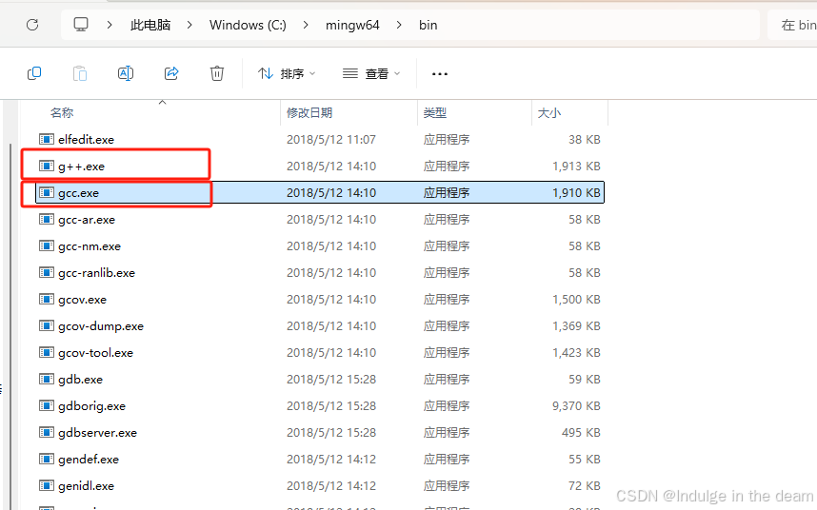Click the bin breadcrumb segment

coord(428,25)
